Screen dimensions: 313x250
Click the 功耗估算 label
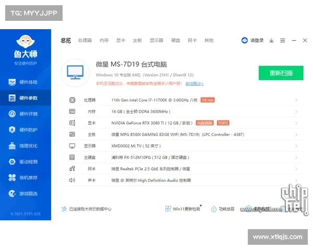[x=226, y=209]
